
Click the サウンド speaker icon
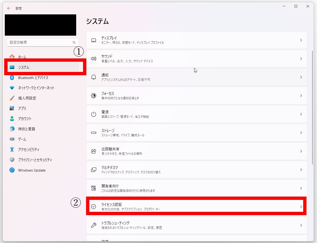(x=94, y=59)
